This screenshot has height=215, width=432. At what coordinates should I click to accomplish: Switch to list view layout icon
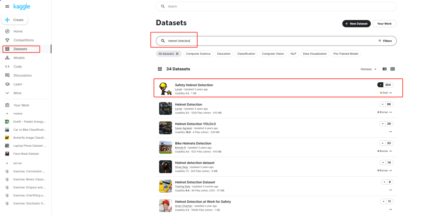pyautogui.click(x=384, y=69)
